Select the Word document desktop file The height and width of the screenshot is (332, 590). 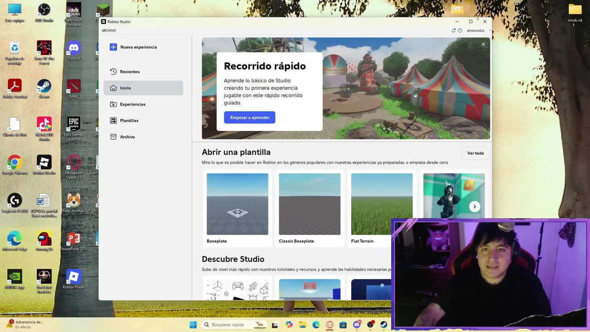click(x=44, y=206)
